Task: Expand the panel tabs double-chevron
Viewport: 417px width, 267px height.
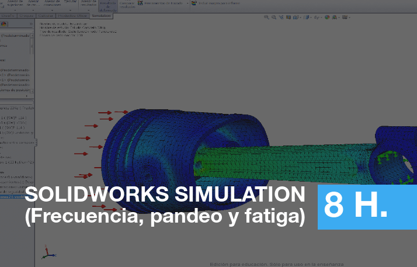Action: (31, 24)
